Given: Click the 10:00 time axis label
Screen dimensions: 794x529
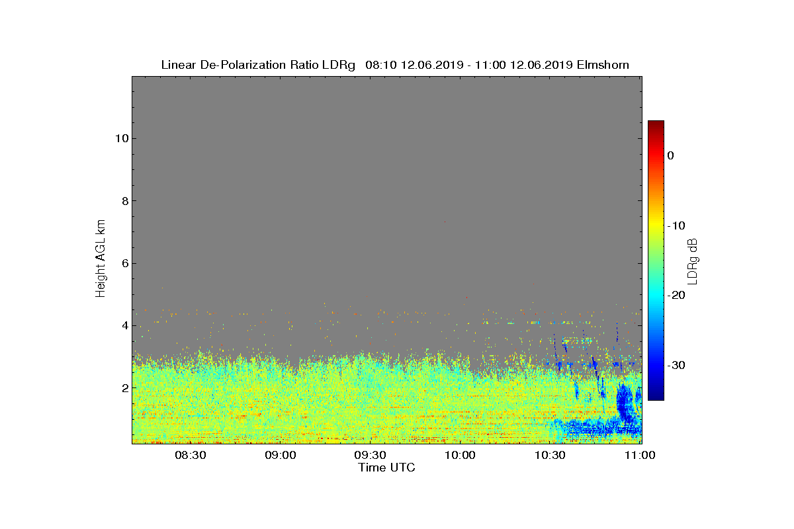Looking at the screenshot, I should tap(461, 455).
